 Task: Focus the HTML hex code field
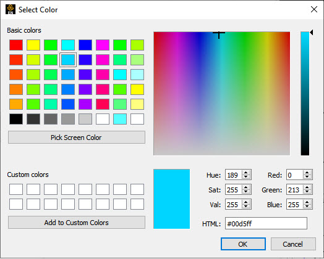click(266, 223)
